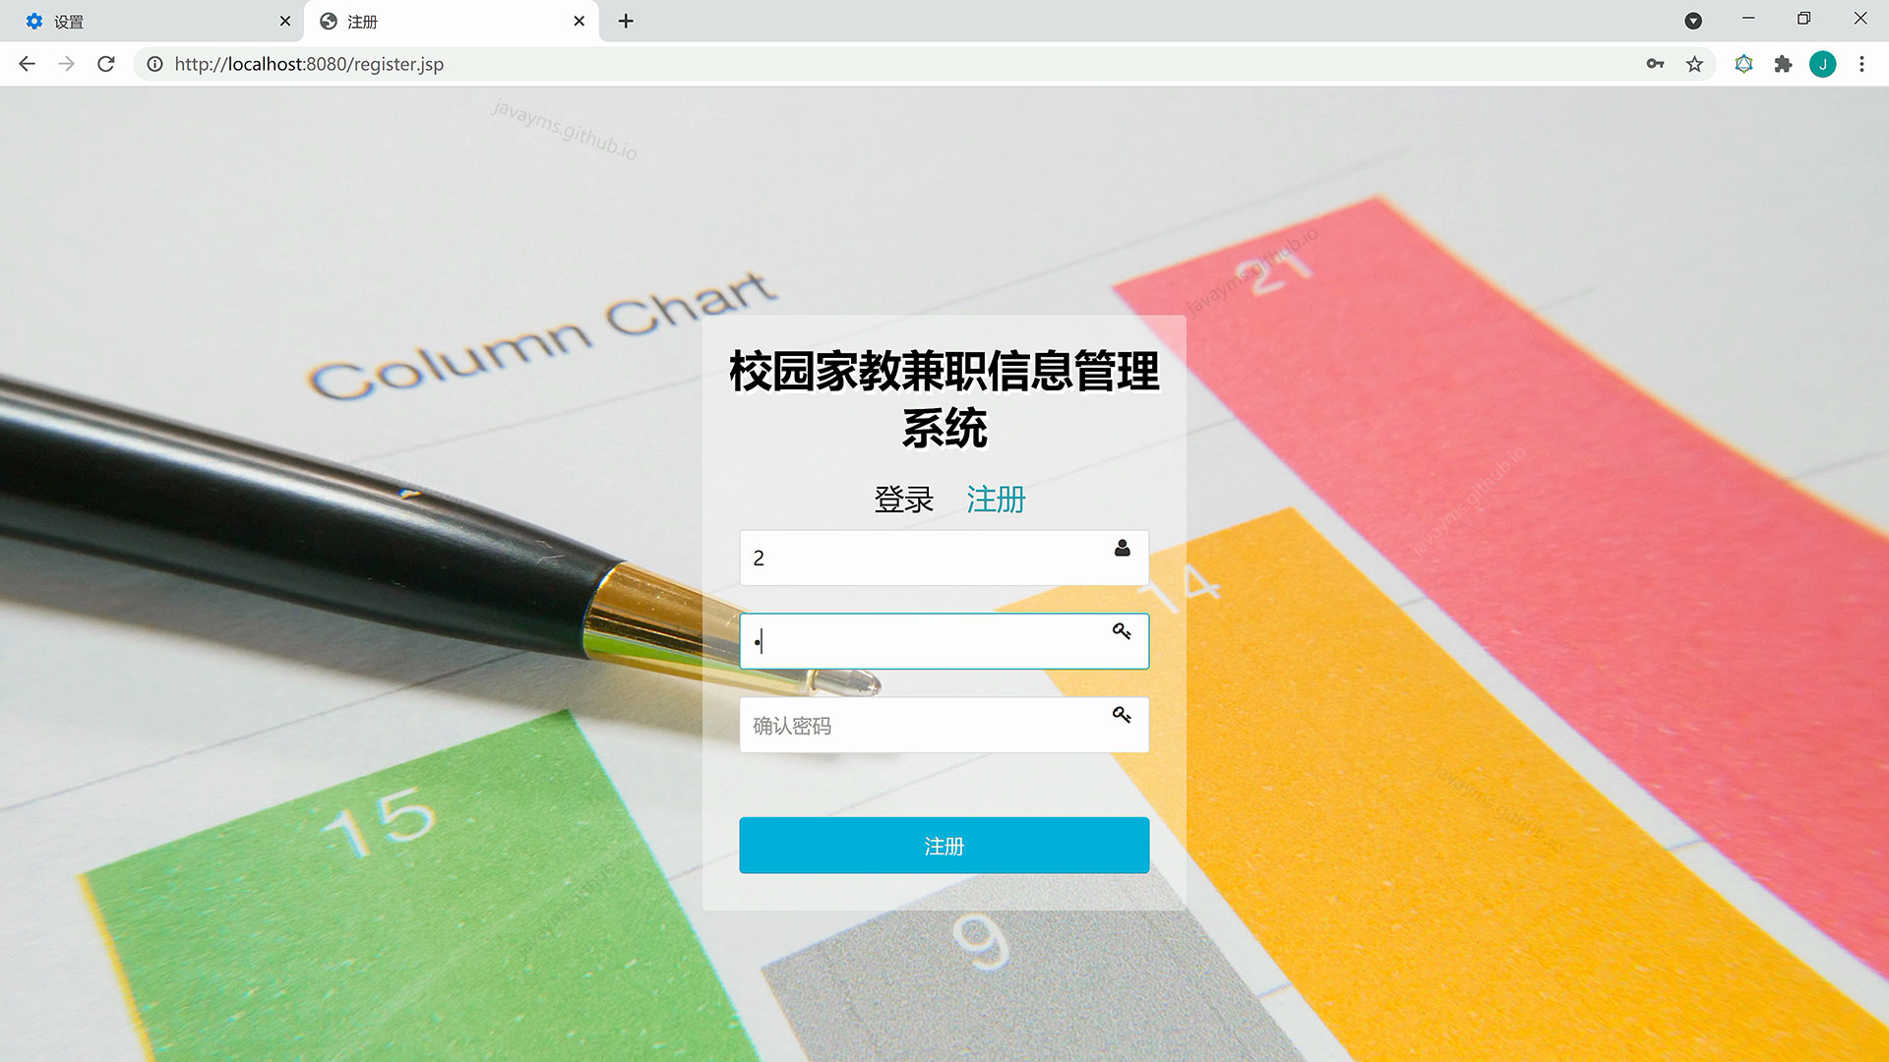Viewport: 1889px width, 1062px height.
Task: Open the saved passwords key icon
Action: coord(1655,64)
